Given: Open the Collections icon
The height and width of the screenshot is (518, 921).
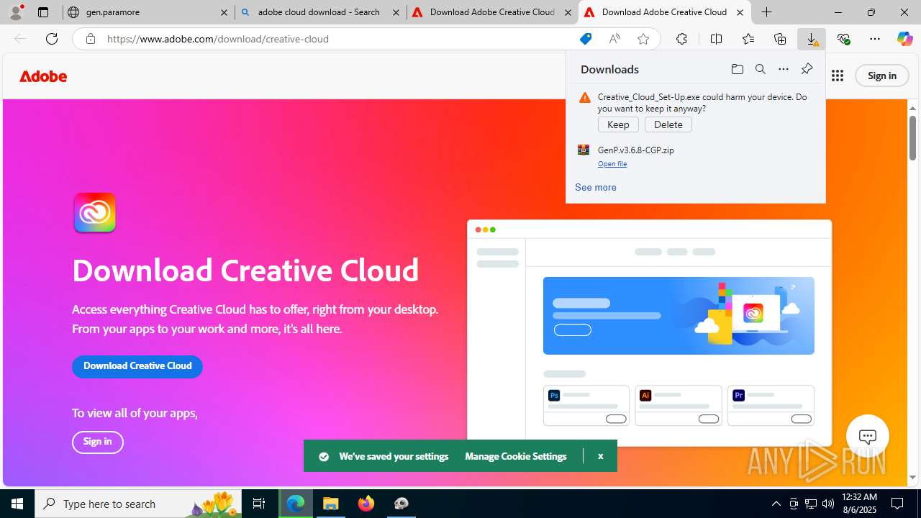Looking at the screenshot, I should (x=780, y=39).
